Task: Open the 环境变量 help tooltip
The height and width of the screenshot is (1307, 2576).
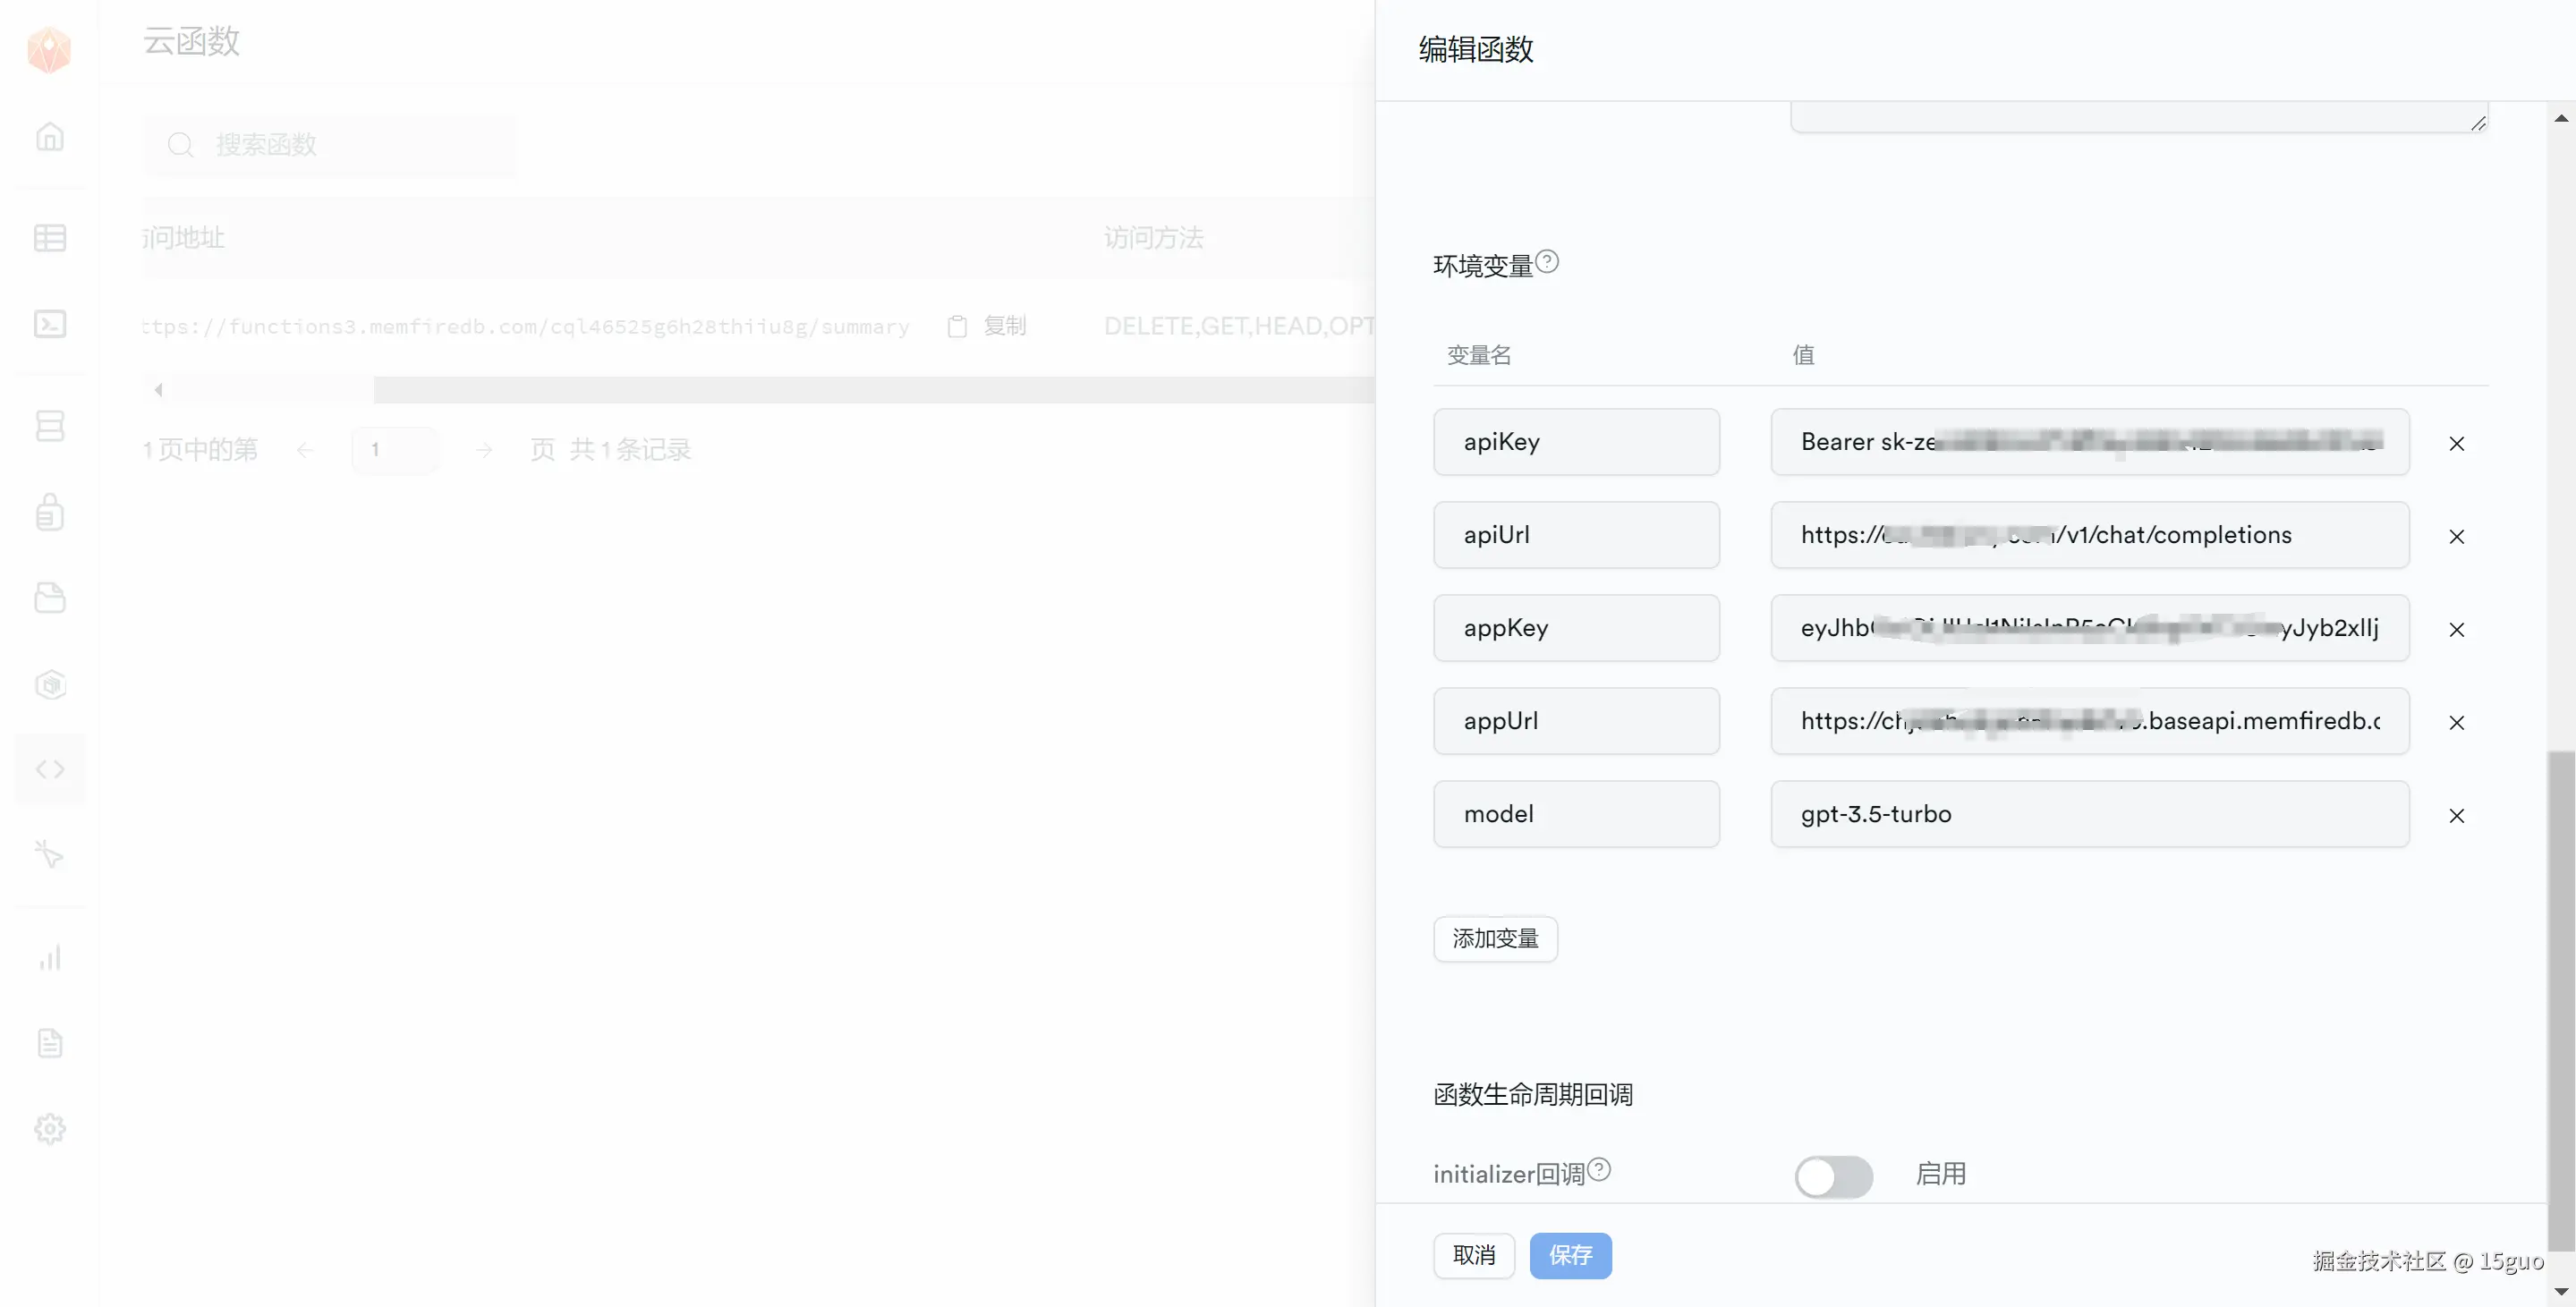Action: (x=1548, y=261)
